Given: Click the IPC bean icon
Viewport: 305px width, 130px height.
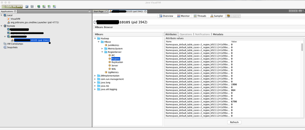Looking at the screenshot, I should [x=109, y=55].
